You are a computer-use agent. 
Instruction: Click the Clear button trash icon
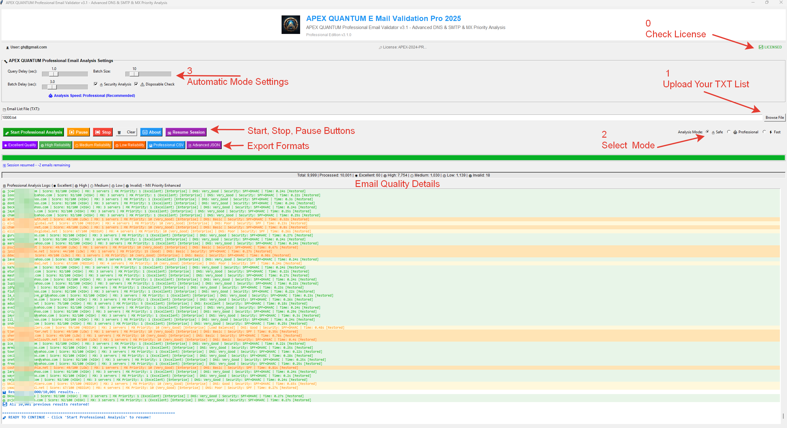[x=119, y=132]
